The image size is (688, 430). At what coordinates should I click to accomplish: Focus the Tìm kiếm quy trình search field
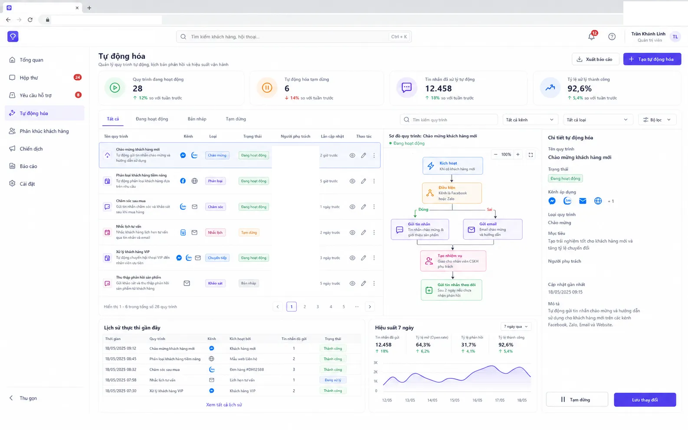point(448,120)
